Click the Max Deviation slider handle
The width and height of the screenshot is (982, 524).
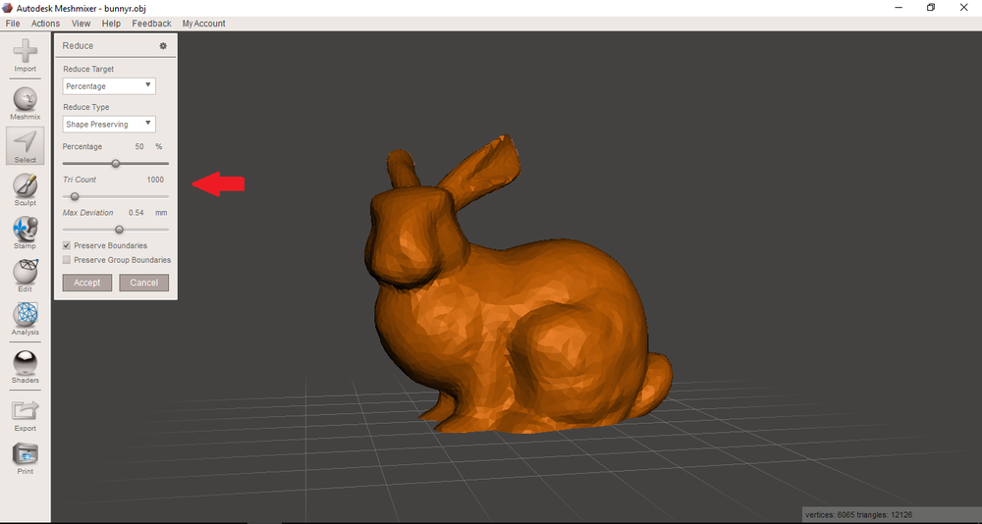[x=119, y=230]
